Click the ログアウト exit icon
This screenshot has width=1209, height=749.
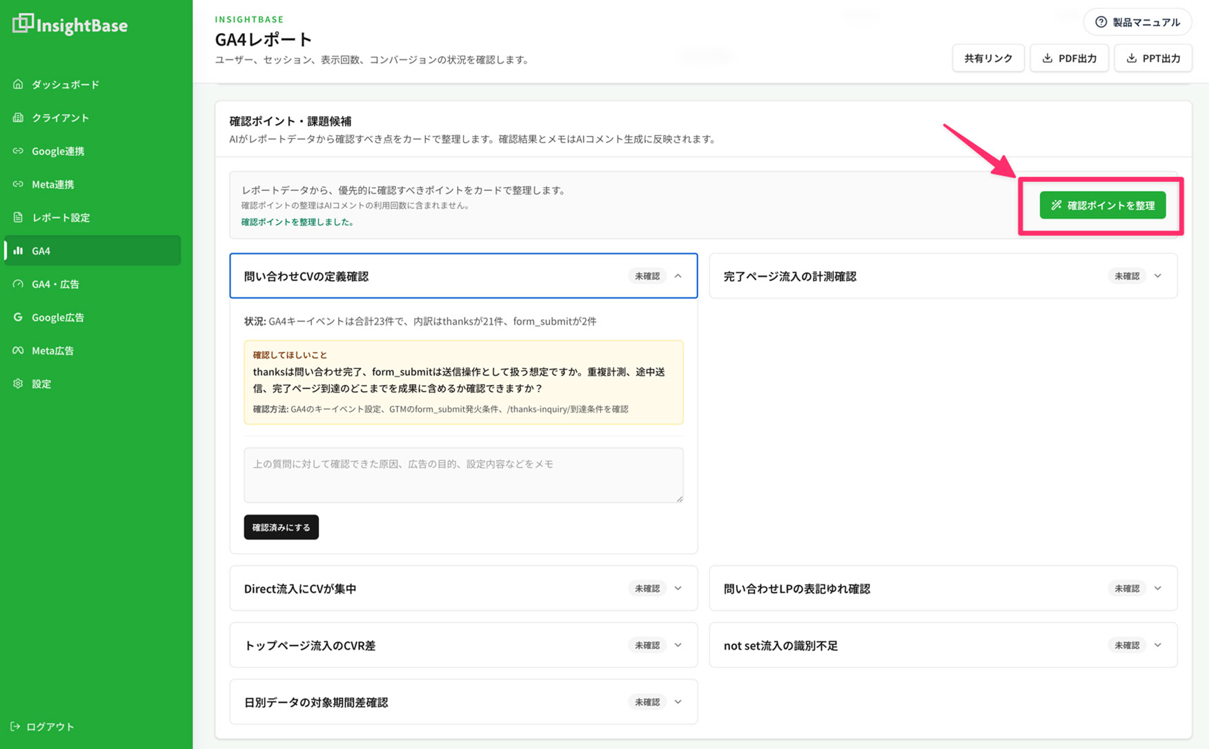pos(15,726)
